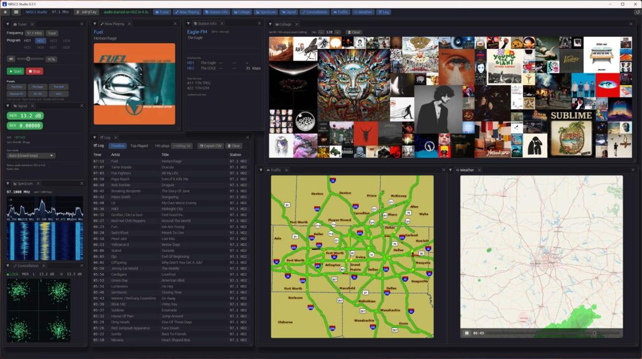Image resolution: width=642 pixels, height=359 pixels.
Task: Close the Collage tab with its X
Action: 297,24
